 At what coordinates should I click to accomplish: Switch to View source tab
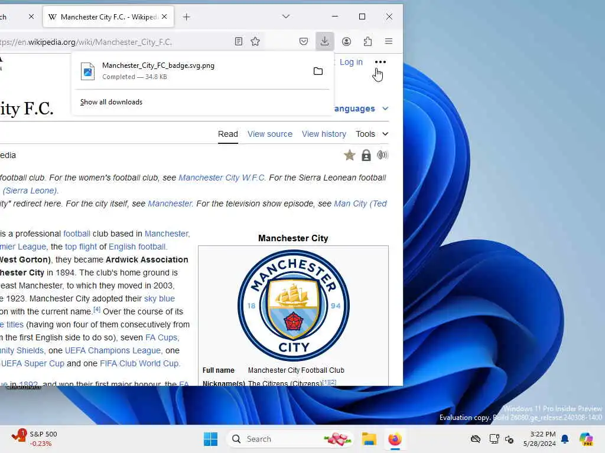click(269, 134)
